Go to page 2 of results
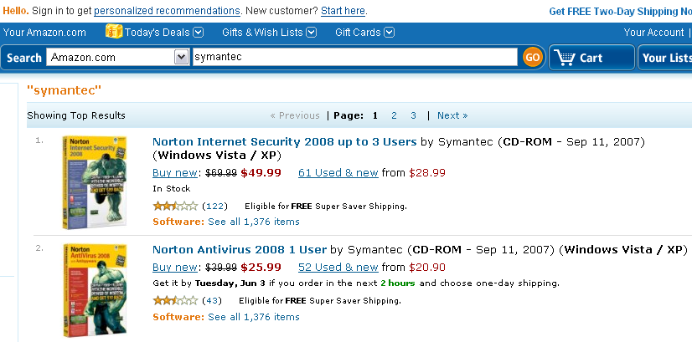The image size is (692, 342). coord(395,115)
